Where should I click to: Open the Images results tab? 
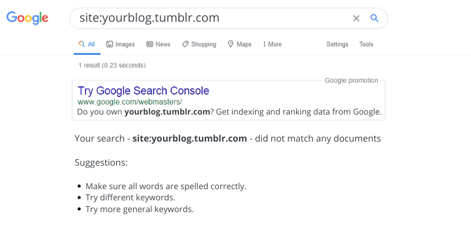(120, 44)
